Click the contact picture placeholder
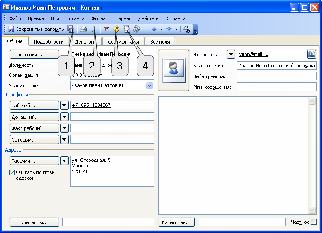Screen dimensions: 322x233 174,70
